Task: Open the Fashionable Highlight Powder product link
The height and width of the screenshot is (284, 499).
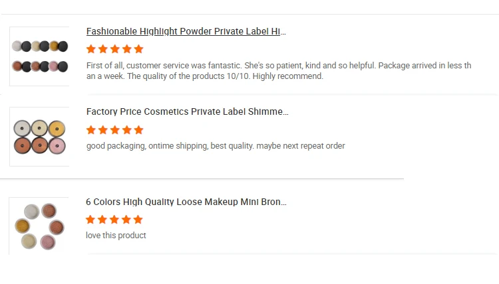Action: pos(186,31)
